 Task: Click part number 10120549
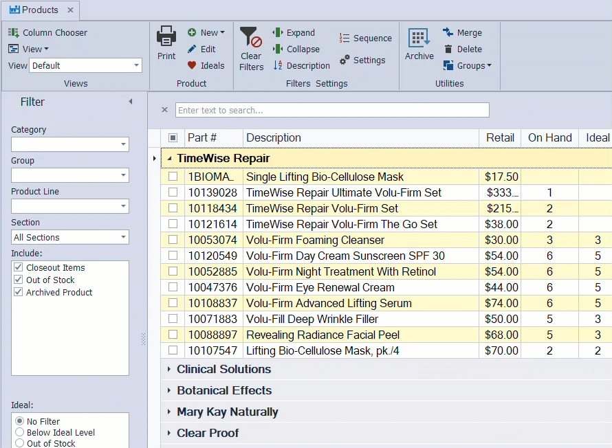(212, 256)
